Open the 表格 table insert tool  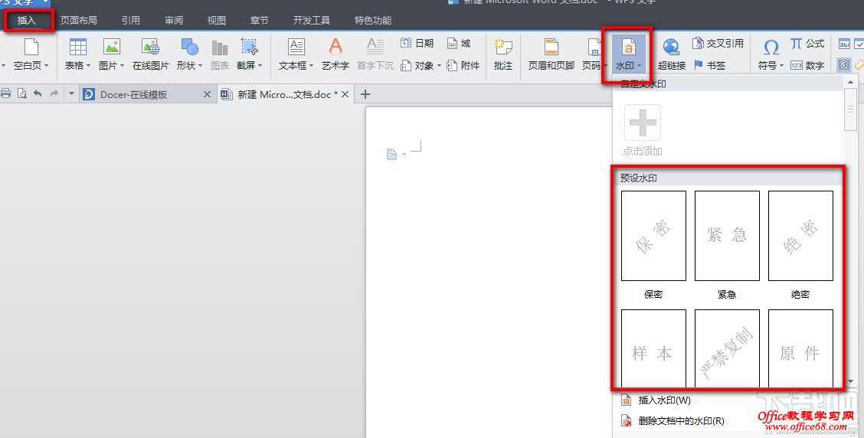77,54
